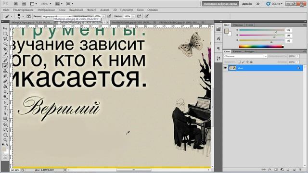Select the Path Selection tool

[x=5, y=113]
